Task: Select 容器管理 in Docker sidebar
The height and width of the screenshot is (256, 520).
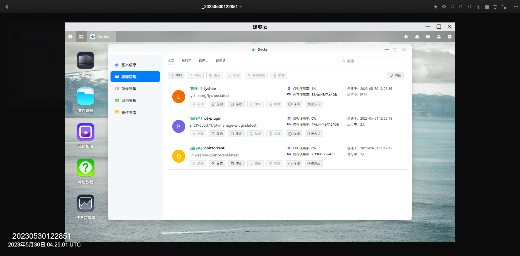Action: coord(135,77)
